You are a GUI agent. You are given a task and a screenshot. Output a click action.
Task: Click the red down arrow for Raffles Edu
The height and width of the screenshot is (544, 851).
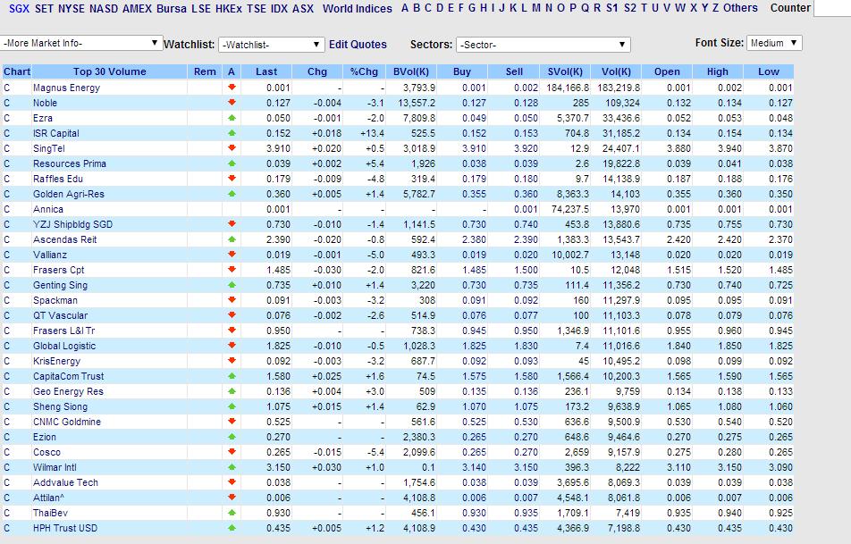[x=232, y=178]
